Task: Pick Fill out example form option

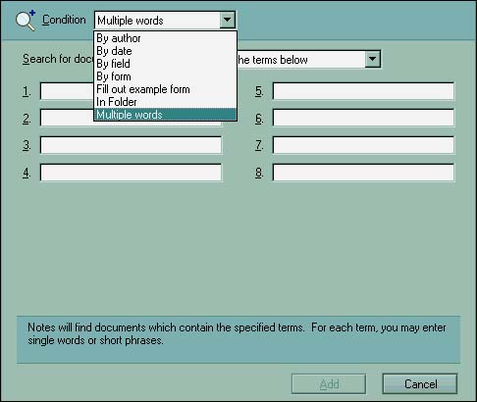Action: click(x=165, y=89)
